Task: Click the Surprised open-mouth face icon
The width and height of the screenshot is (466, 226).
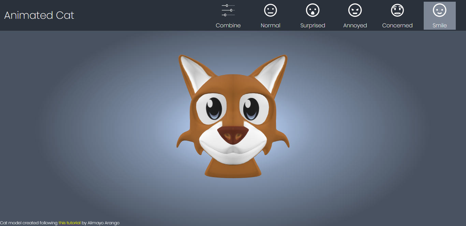Action: tap(312, 10)
